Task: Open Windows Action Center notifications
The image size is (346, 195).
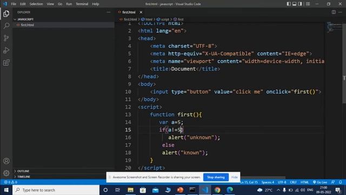Action: pos(338,190)
